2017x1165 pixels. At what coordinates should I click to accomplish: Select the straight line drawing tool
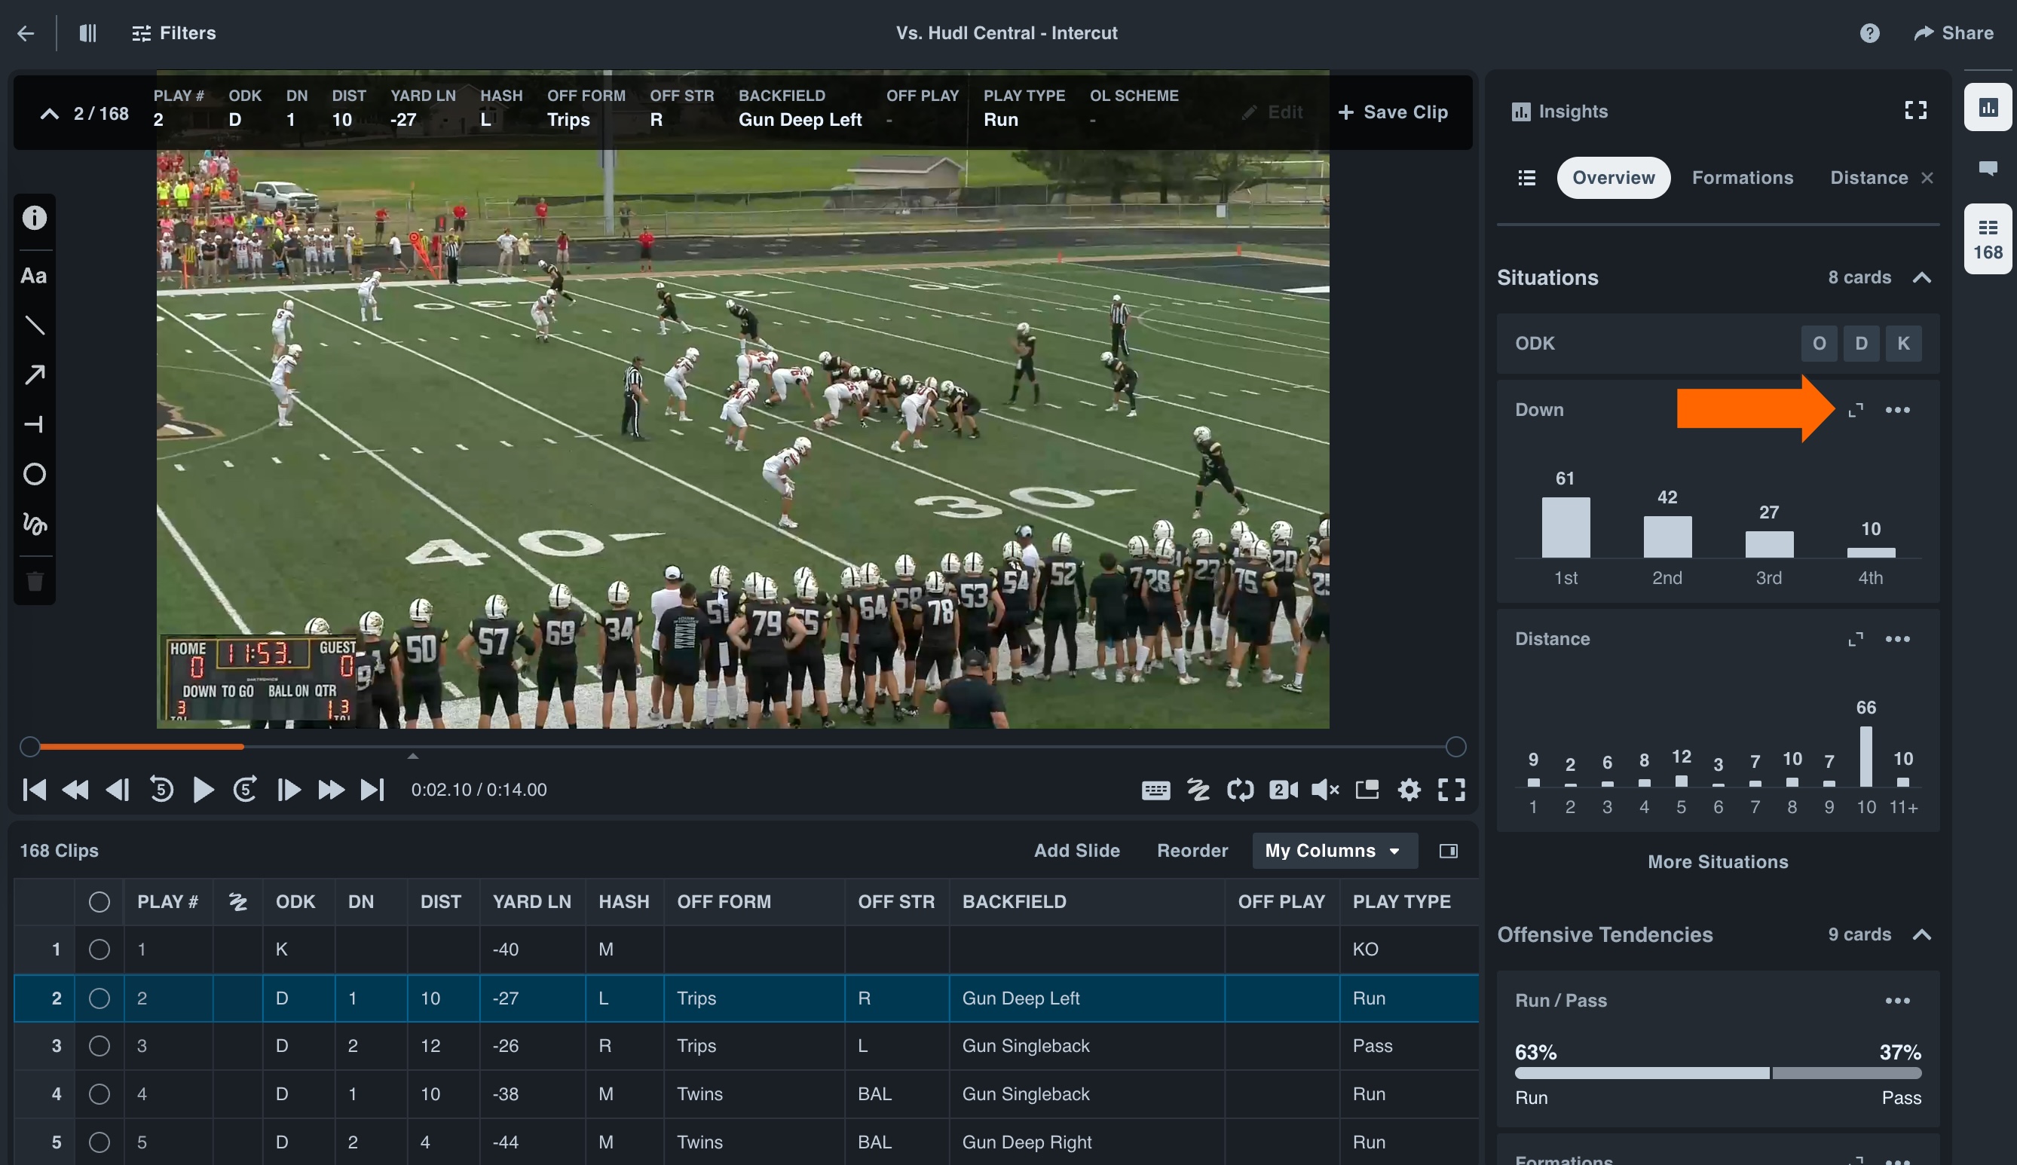[x=35, y=325]
